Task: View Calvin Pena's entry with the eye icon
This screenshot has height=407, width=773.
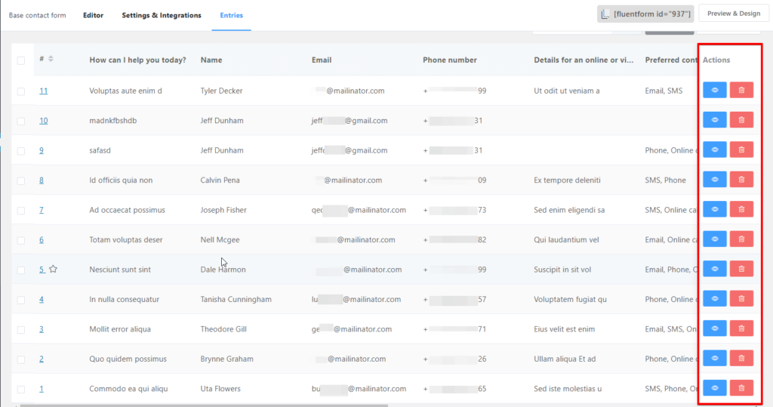Action: (714, 180)
